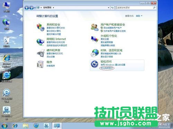This screenshot has width=173, height=129.
Task: Click 调整屏幕分辨率 link
Action: (x=108, y=45)
